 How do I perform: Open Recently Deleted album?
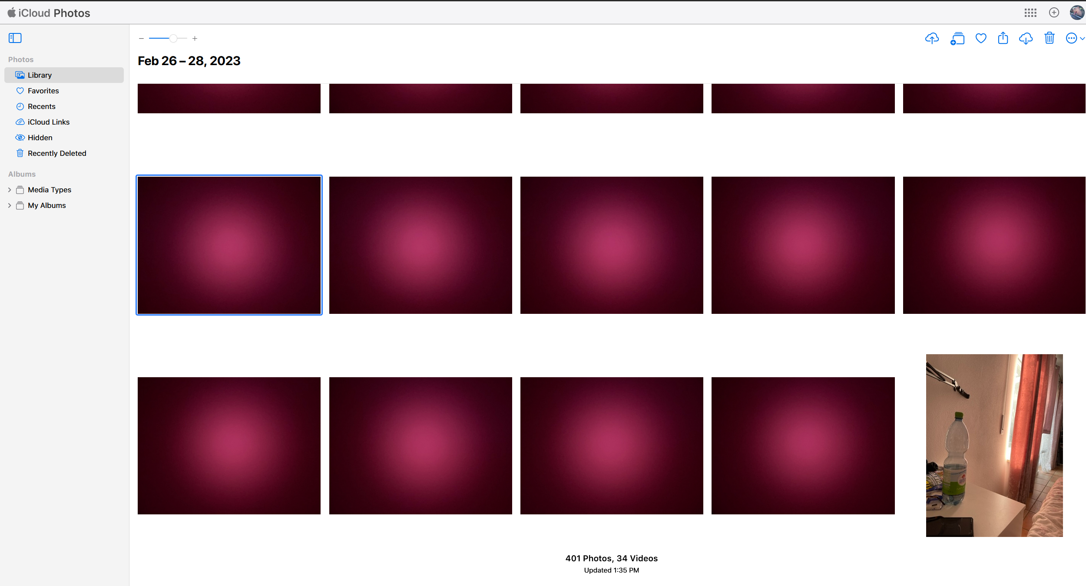(56, 153)
